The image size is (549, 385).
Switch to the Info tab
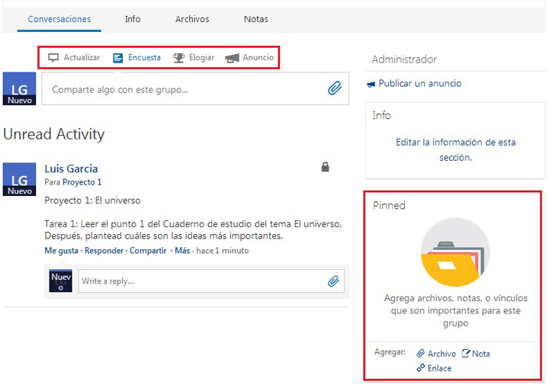(133, 19)
